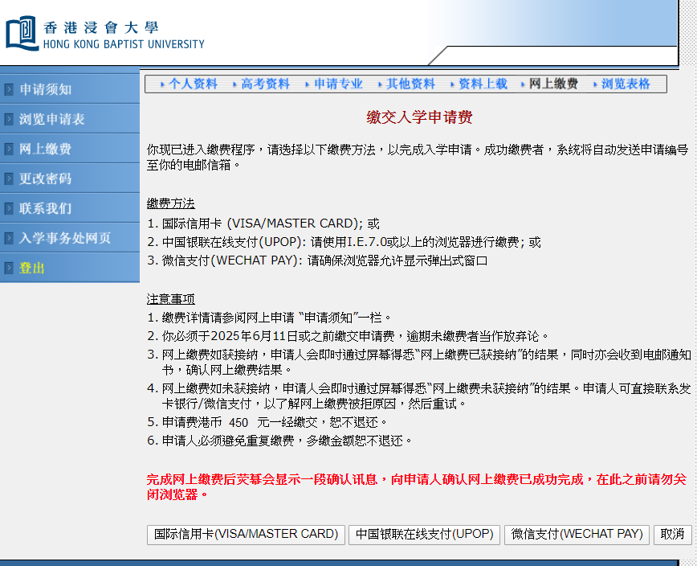
Task: Click arrow icon beside 网上缴费 sidebar item
Action: (9, 149)
